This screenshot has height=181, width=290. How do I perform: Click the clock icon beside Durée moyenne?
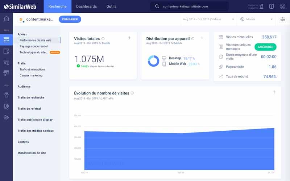[221, 57]
